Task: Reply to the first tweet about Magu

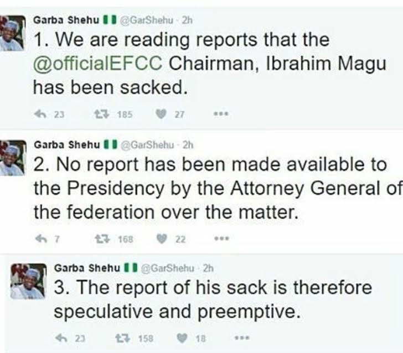Action: (x=39, y=115)
